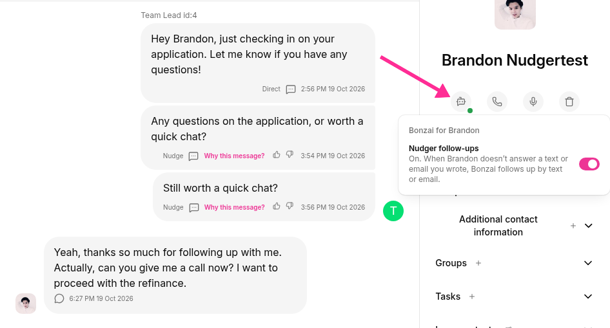This screenshot has height=328, width=610.
Task: Click the trash delete contact icon
Action: click(x=569, y=102)
